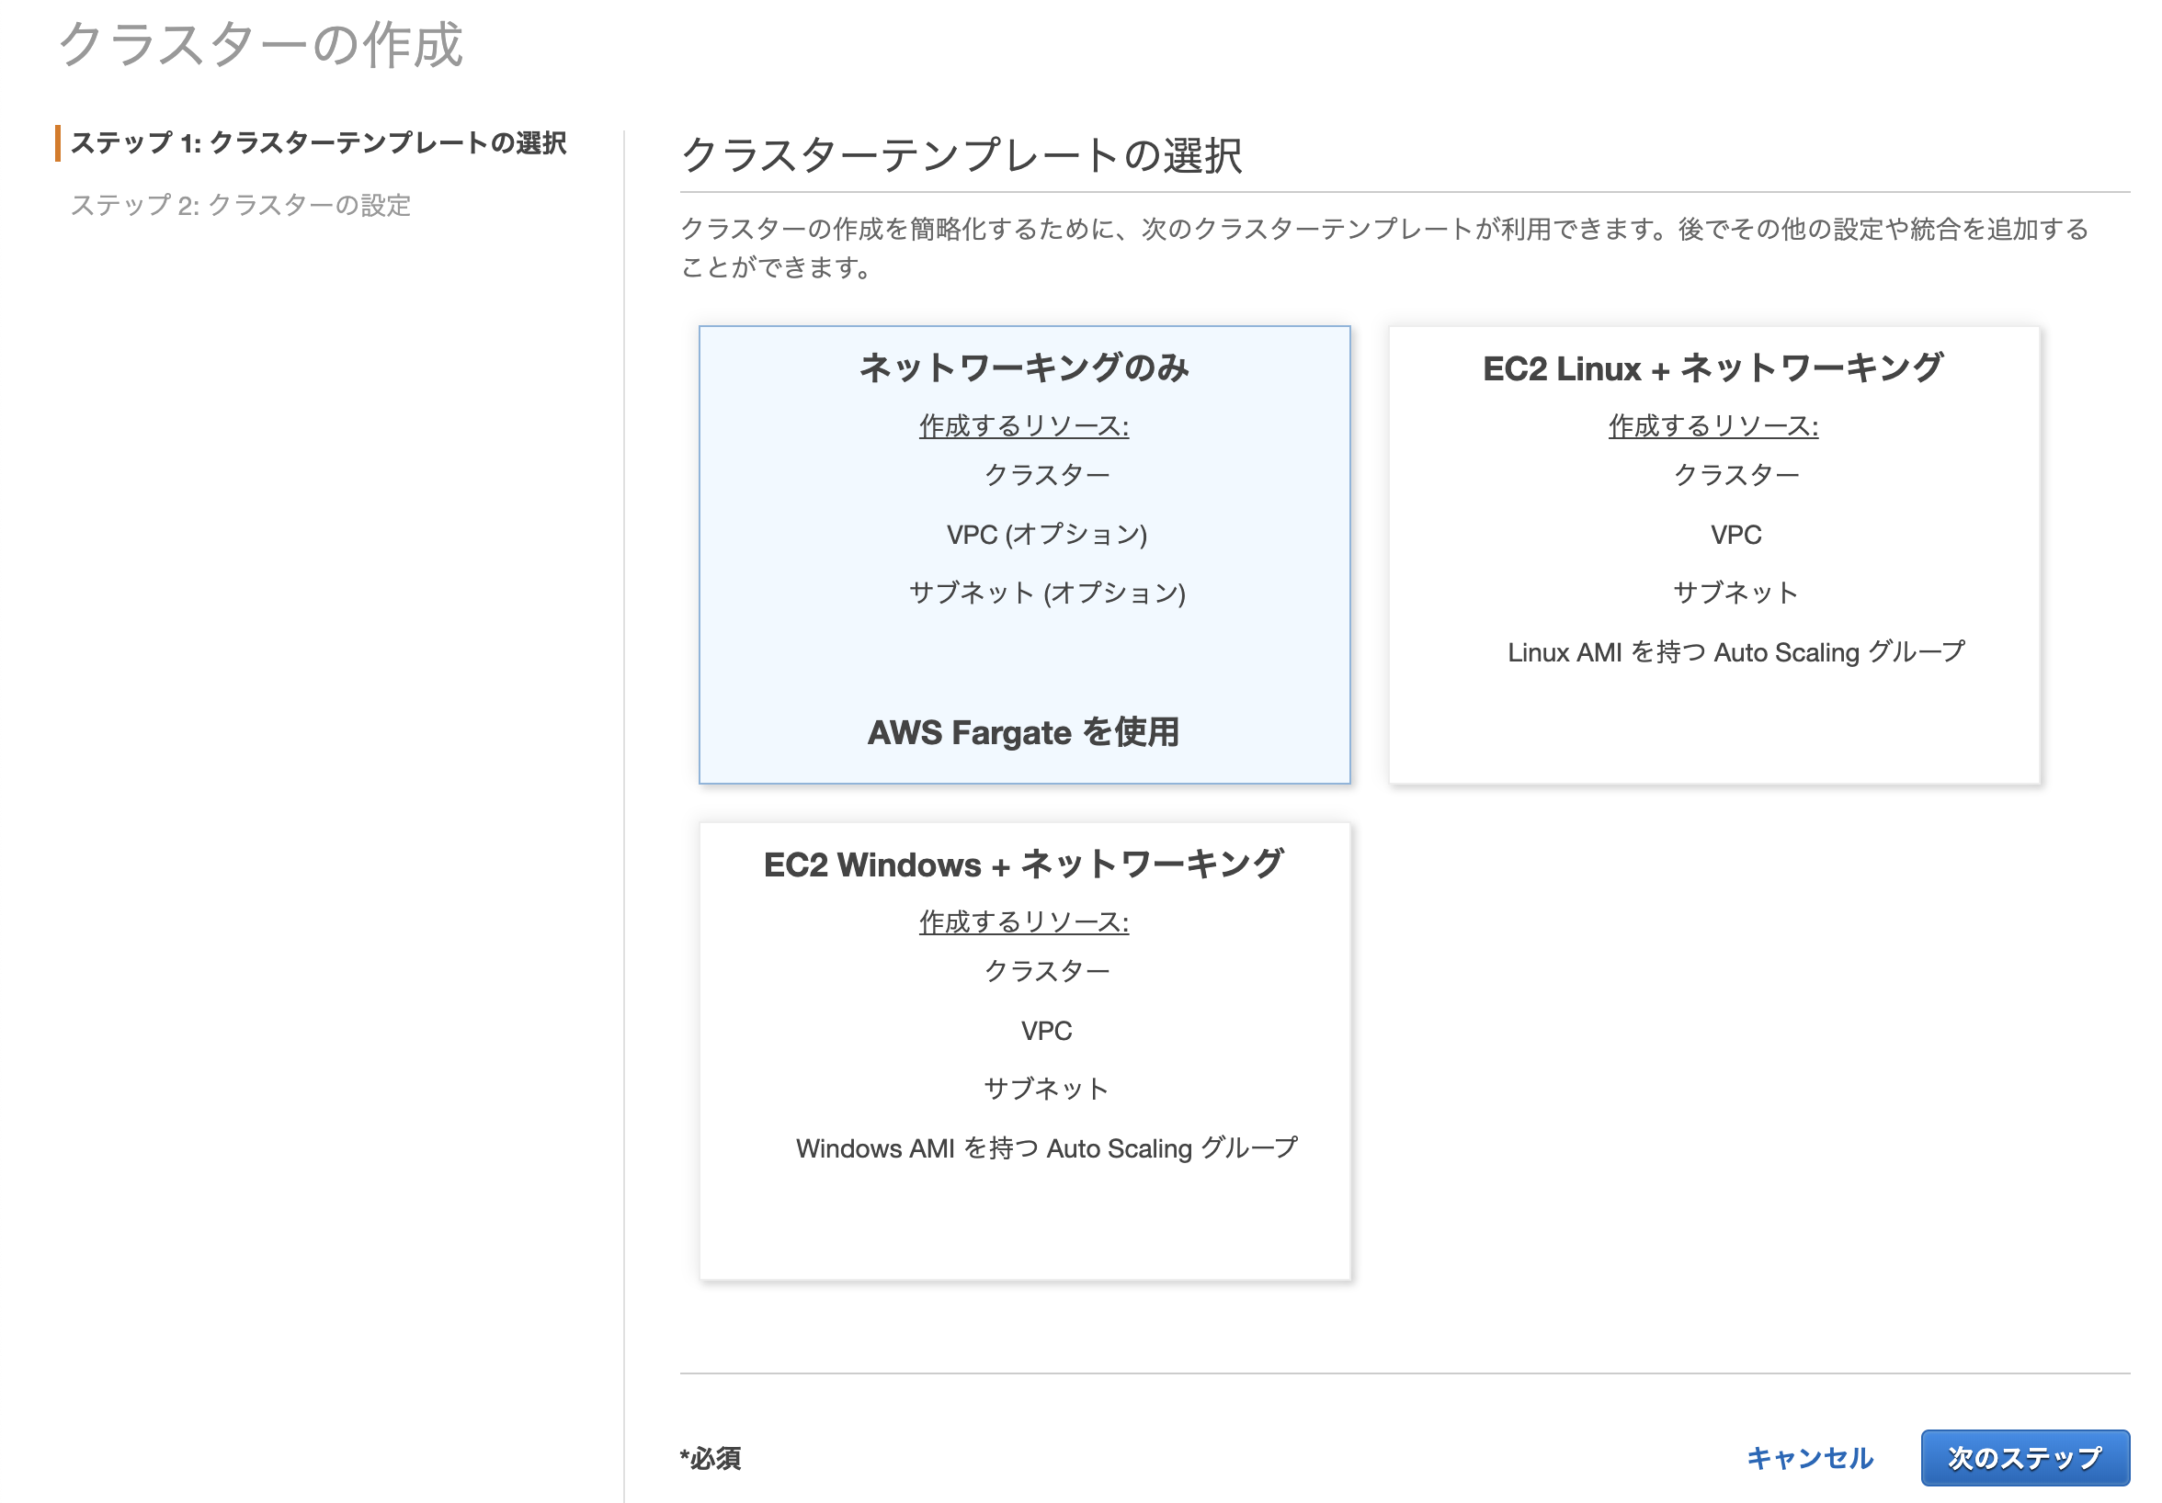Click サブネット in the EC2 Linux card
Image resolution: width=2162 pixels, height=1503 pixels.
click(1735, 593)
